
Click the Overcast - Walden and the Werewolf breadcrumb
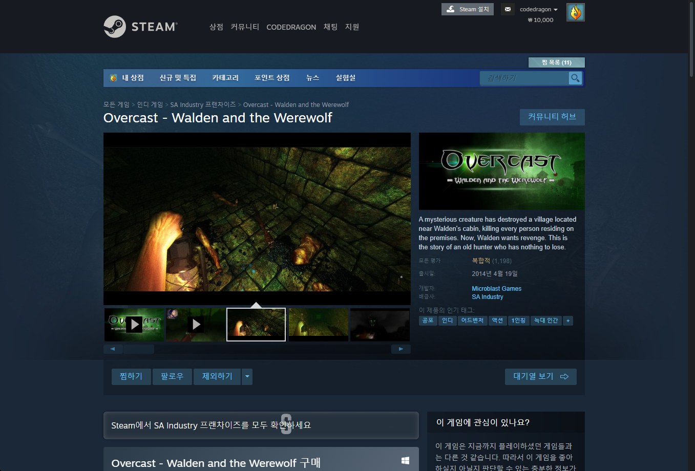click(296, 104)
